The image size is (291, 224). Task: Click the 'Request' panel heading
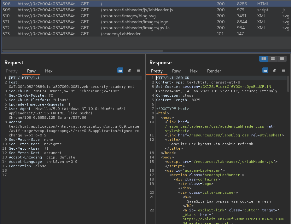(x=14, y=63)
